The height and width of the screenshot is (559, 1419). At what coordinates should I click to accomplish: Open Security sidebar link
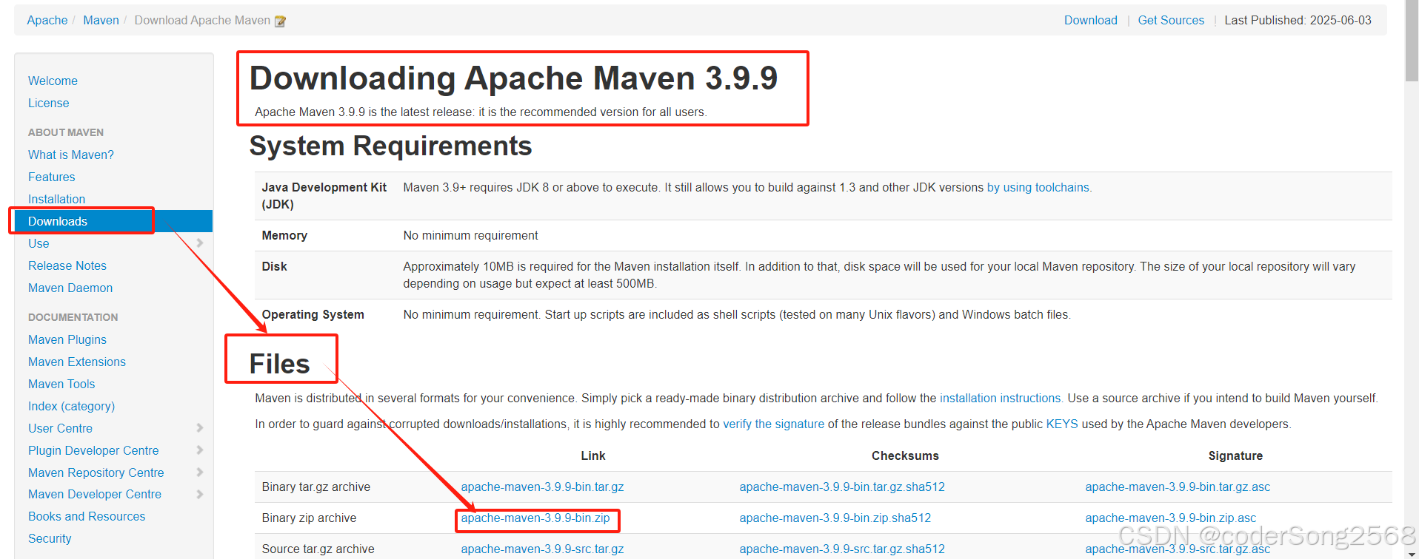coord(50,538)
